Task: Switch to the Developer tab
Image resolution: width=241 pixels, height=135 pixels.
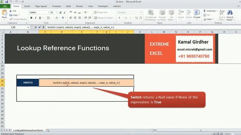Action: pos(103,6)
